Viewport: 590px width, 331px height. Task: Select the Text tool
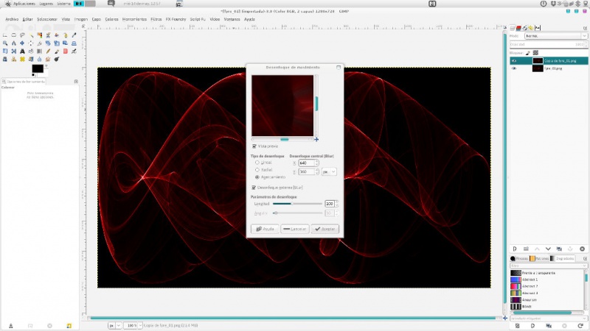(x=22, y=51)
